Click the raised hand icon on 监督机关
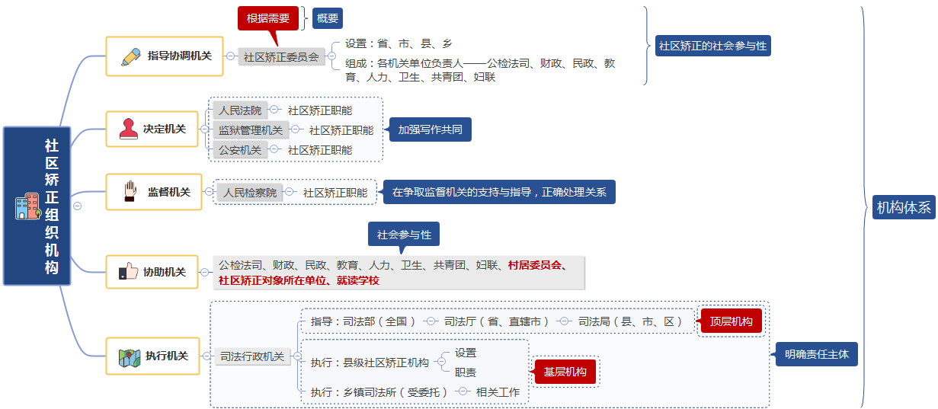This screenshot has height=409, width=938. tap(130, 192)
